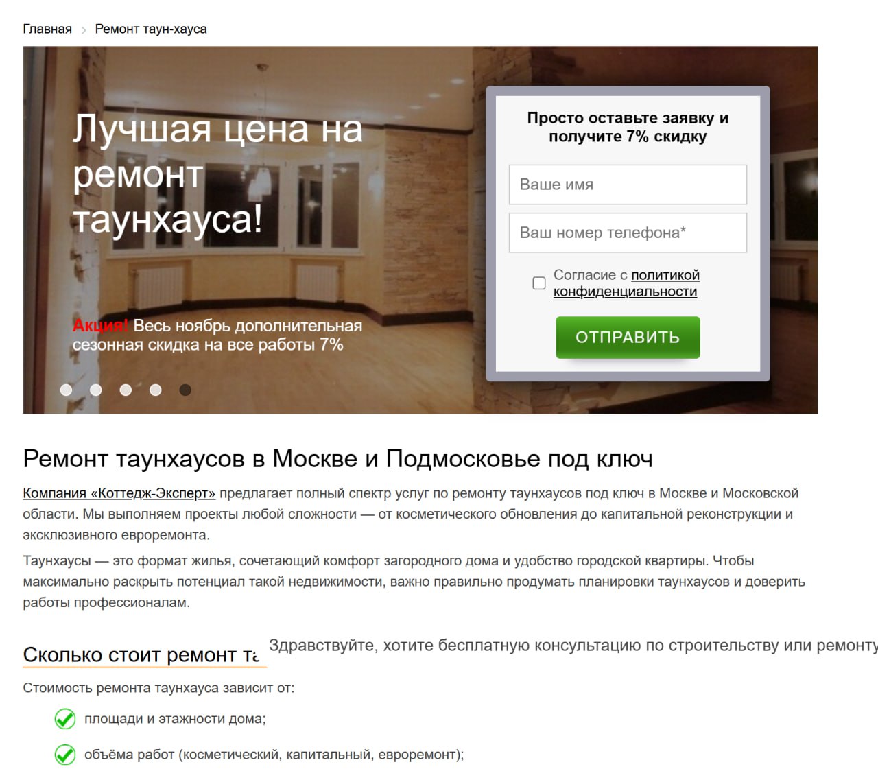The image size is (878, 769).
Task: Click the red 'Акция!' promo text
Action: 100,326
